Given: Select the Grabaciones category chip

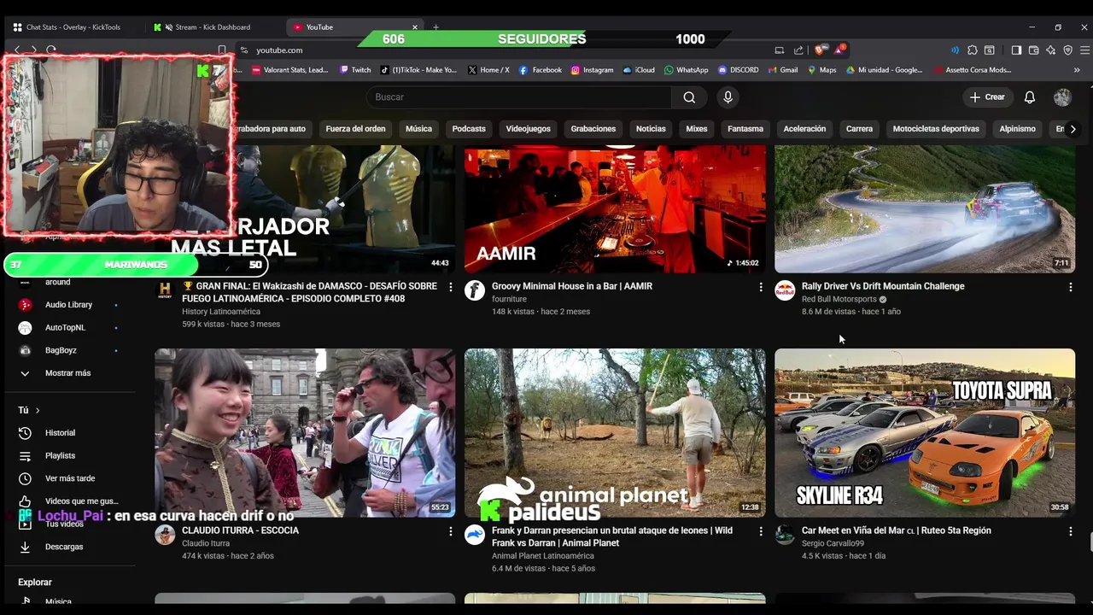Looking at the screenshot, I should tap(593, 129).
